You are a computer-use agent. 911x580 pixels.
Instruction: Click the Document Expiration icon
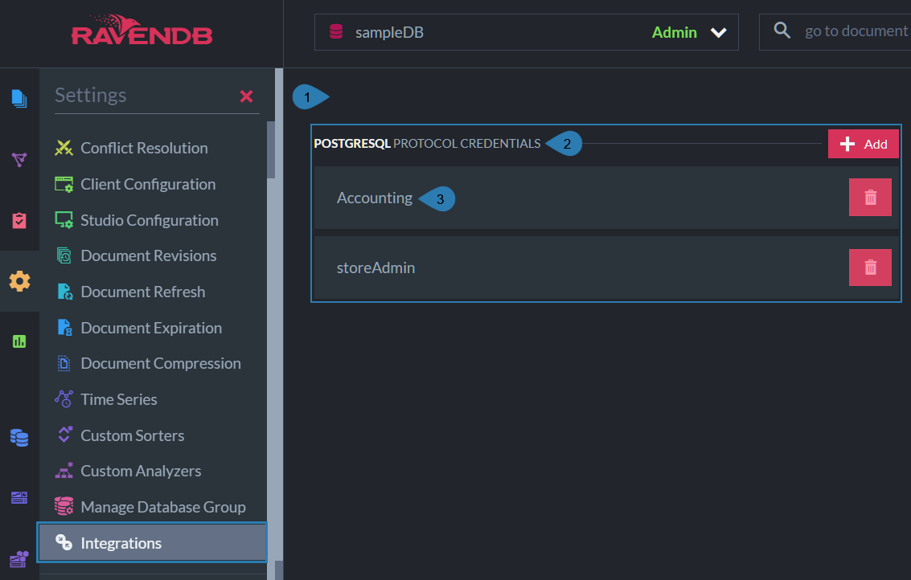point(64,328)
